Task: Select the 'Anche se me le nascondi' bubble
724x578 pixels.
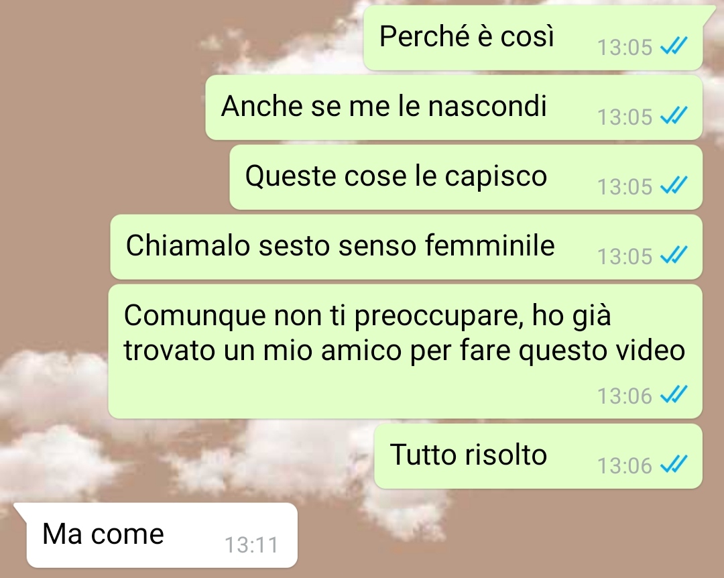Action: (454, 108)
